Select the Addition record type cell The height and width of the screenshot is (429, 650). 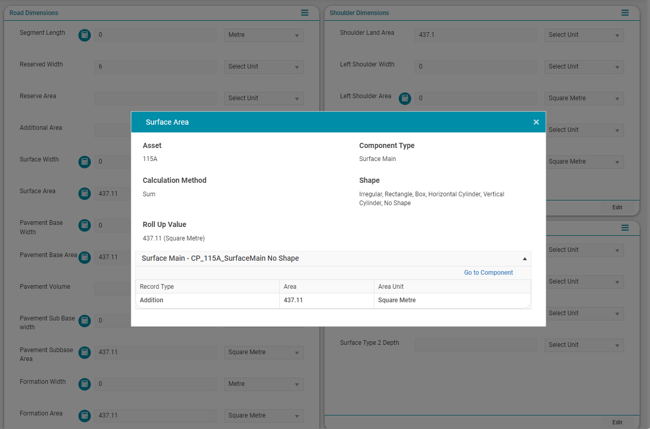[208, 300]
